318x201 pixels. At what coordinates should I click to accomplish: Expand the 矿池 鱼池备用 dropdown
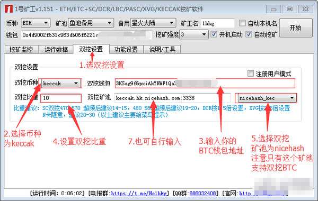coord(91,23)
